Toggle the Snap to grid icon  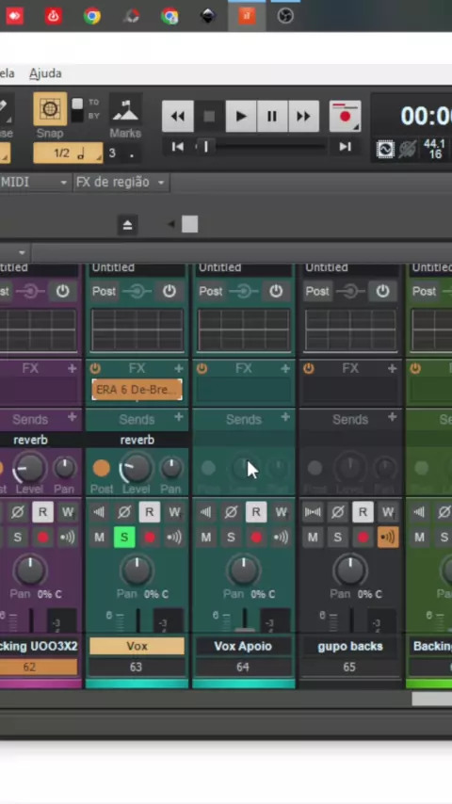coord(50,108)
